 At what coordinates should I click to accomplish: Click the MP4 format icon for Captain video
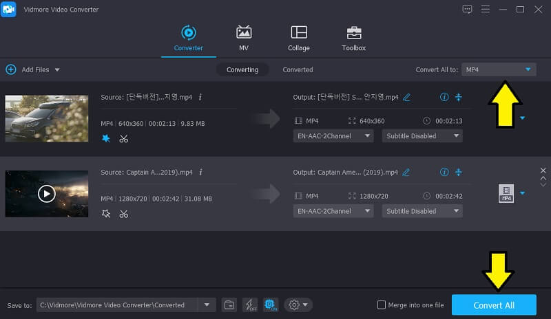point(506,193)
